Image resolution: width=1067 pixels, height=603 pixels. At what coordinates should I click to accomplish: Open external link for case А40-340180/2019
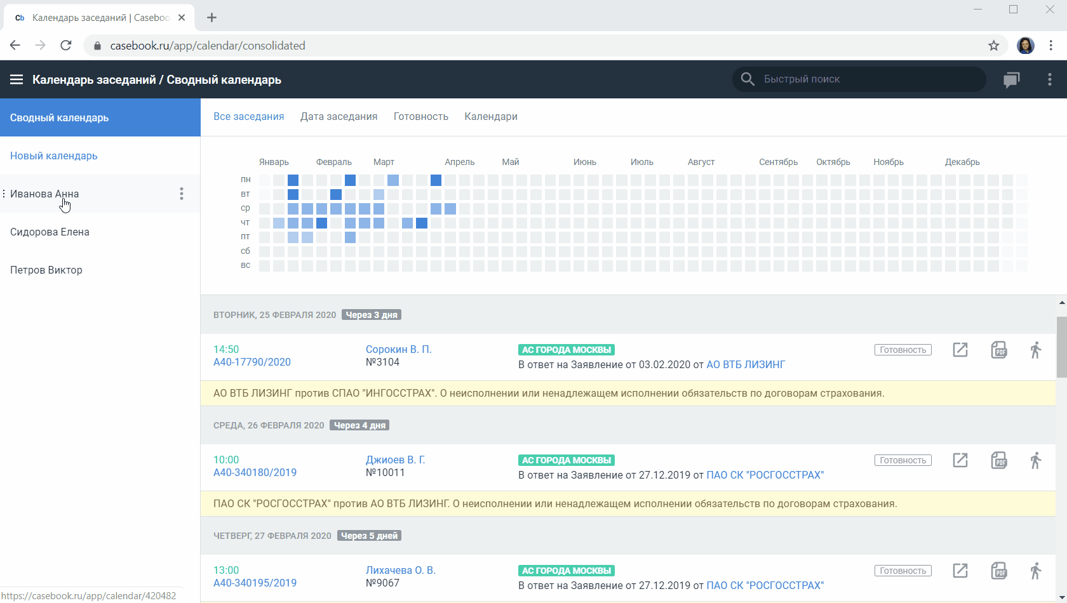960,460
